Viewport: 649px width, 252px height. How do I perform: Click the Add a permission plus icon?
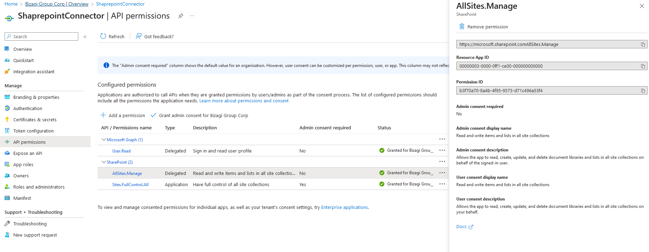tap(103, 115)
